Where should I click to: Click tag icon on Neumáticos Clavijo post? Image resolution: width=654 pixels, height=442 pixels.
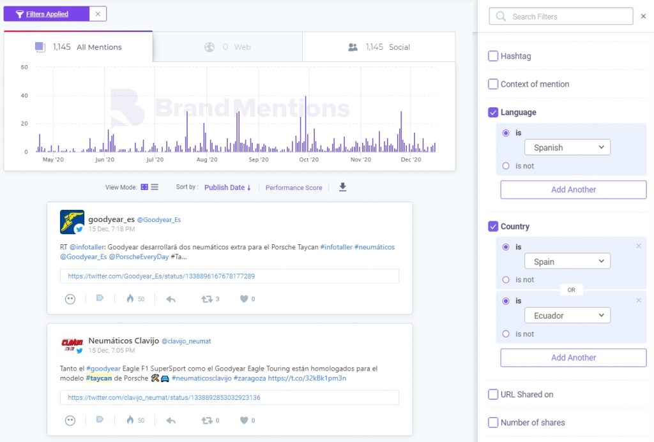100,420
